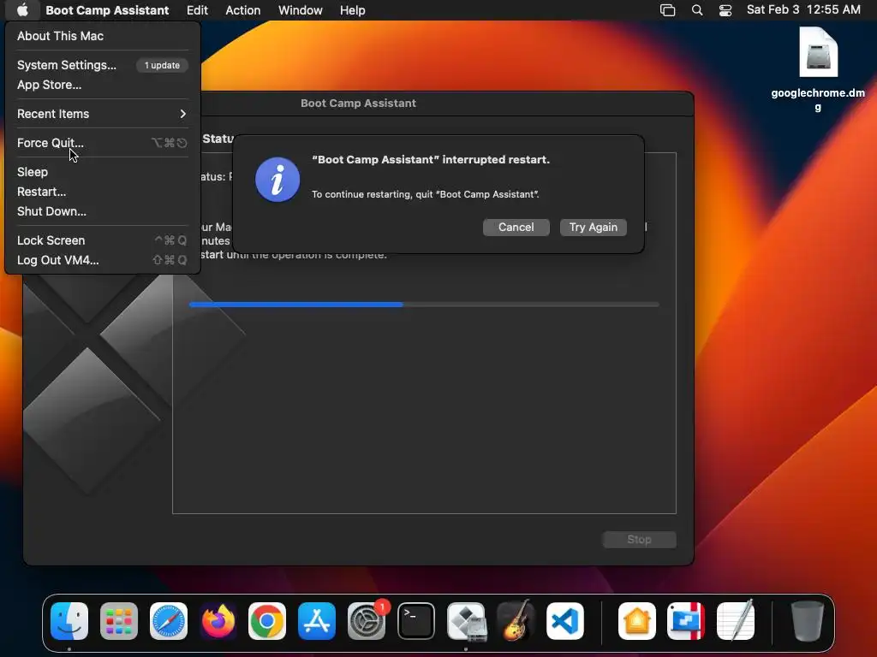Choose Shut Down… menu entry
Screen dimensions: 877x657
[x=103, y=211]
